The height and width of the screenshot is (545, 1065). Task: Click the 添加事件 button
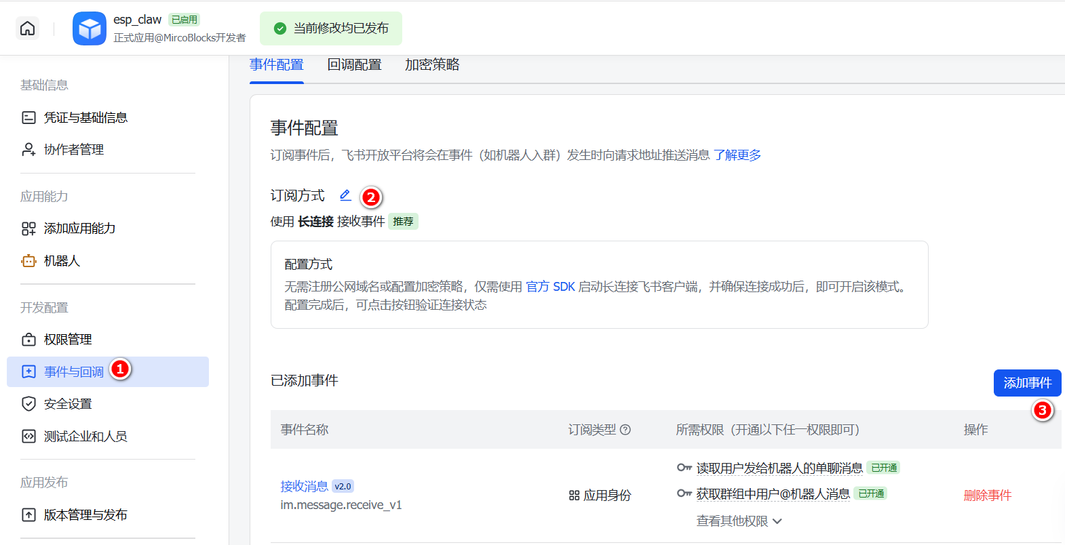pos(1027,383)
